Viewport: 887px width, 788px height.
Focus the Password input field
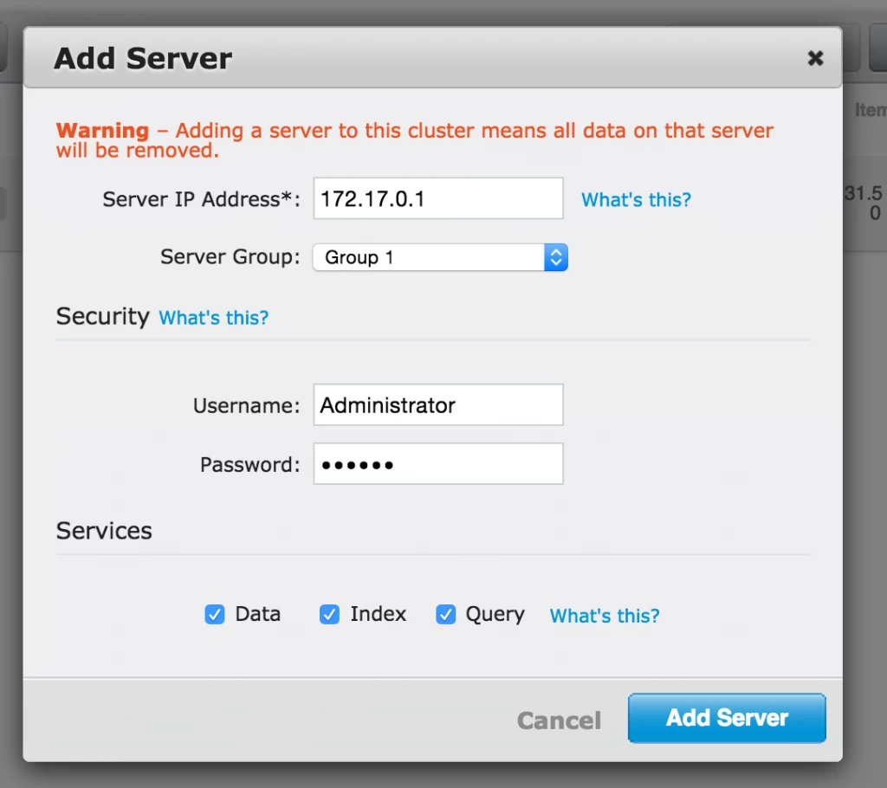[438, 464]
